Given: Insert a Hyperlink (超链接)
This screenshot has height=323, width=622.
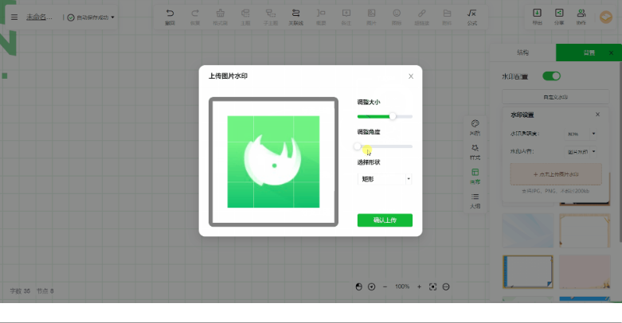Looking at the screenshot, I should point(421,18).
